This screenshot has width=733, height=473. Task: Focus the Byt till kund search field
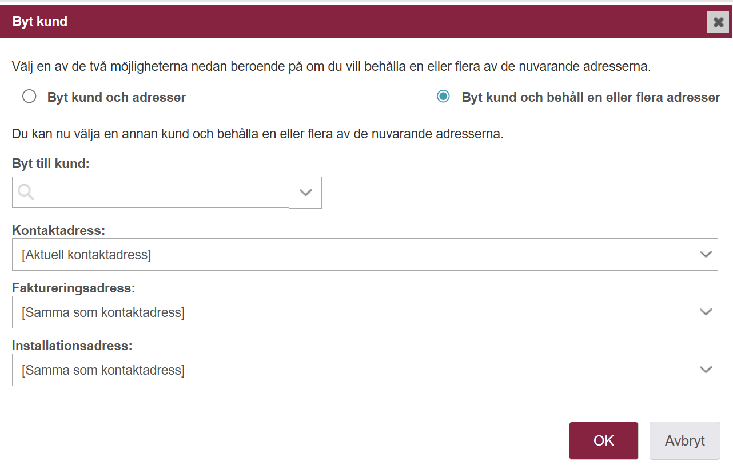(x=151, y=193)
